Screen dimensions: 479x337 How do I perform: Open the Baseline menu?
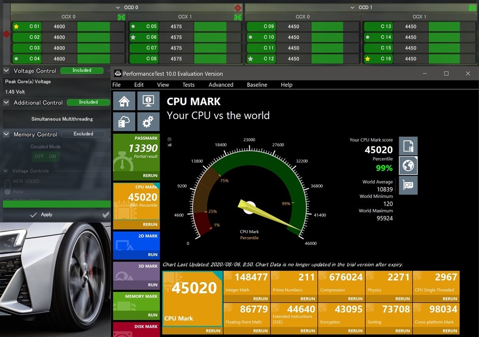[257, 85]
